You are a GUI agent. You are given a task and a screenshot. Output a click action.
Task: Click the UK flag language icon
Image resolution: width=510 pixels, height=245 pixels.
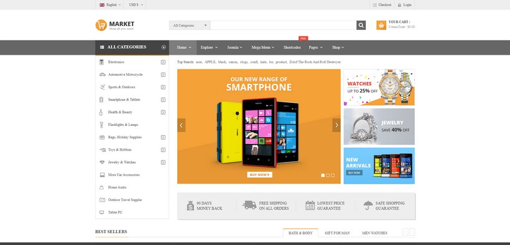[102, 5]
